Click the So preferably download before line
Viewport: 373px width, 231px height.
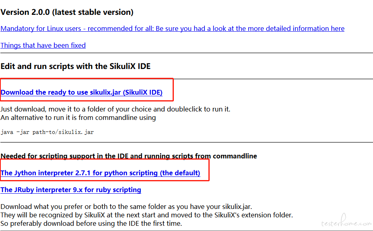[x=91, y=223]
